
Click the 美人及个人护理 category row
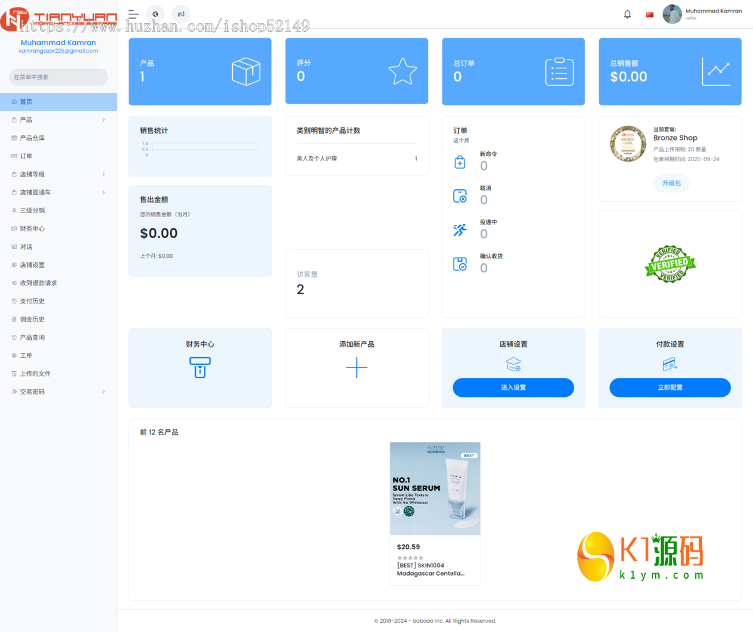pyautogui.click(x=356, y=159)
